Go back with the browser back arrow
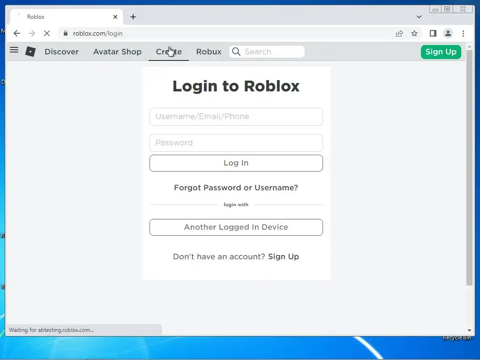This screenshot has width=480, height=360. click(17, 33)
